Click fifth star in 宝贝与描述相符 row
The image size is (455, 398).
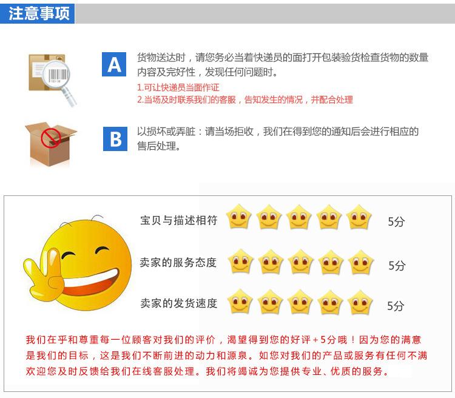(359, 217)
